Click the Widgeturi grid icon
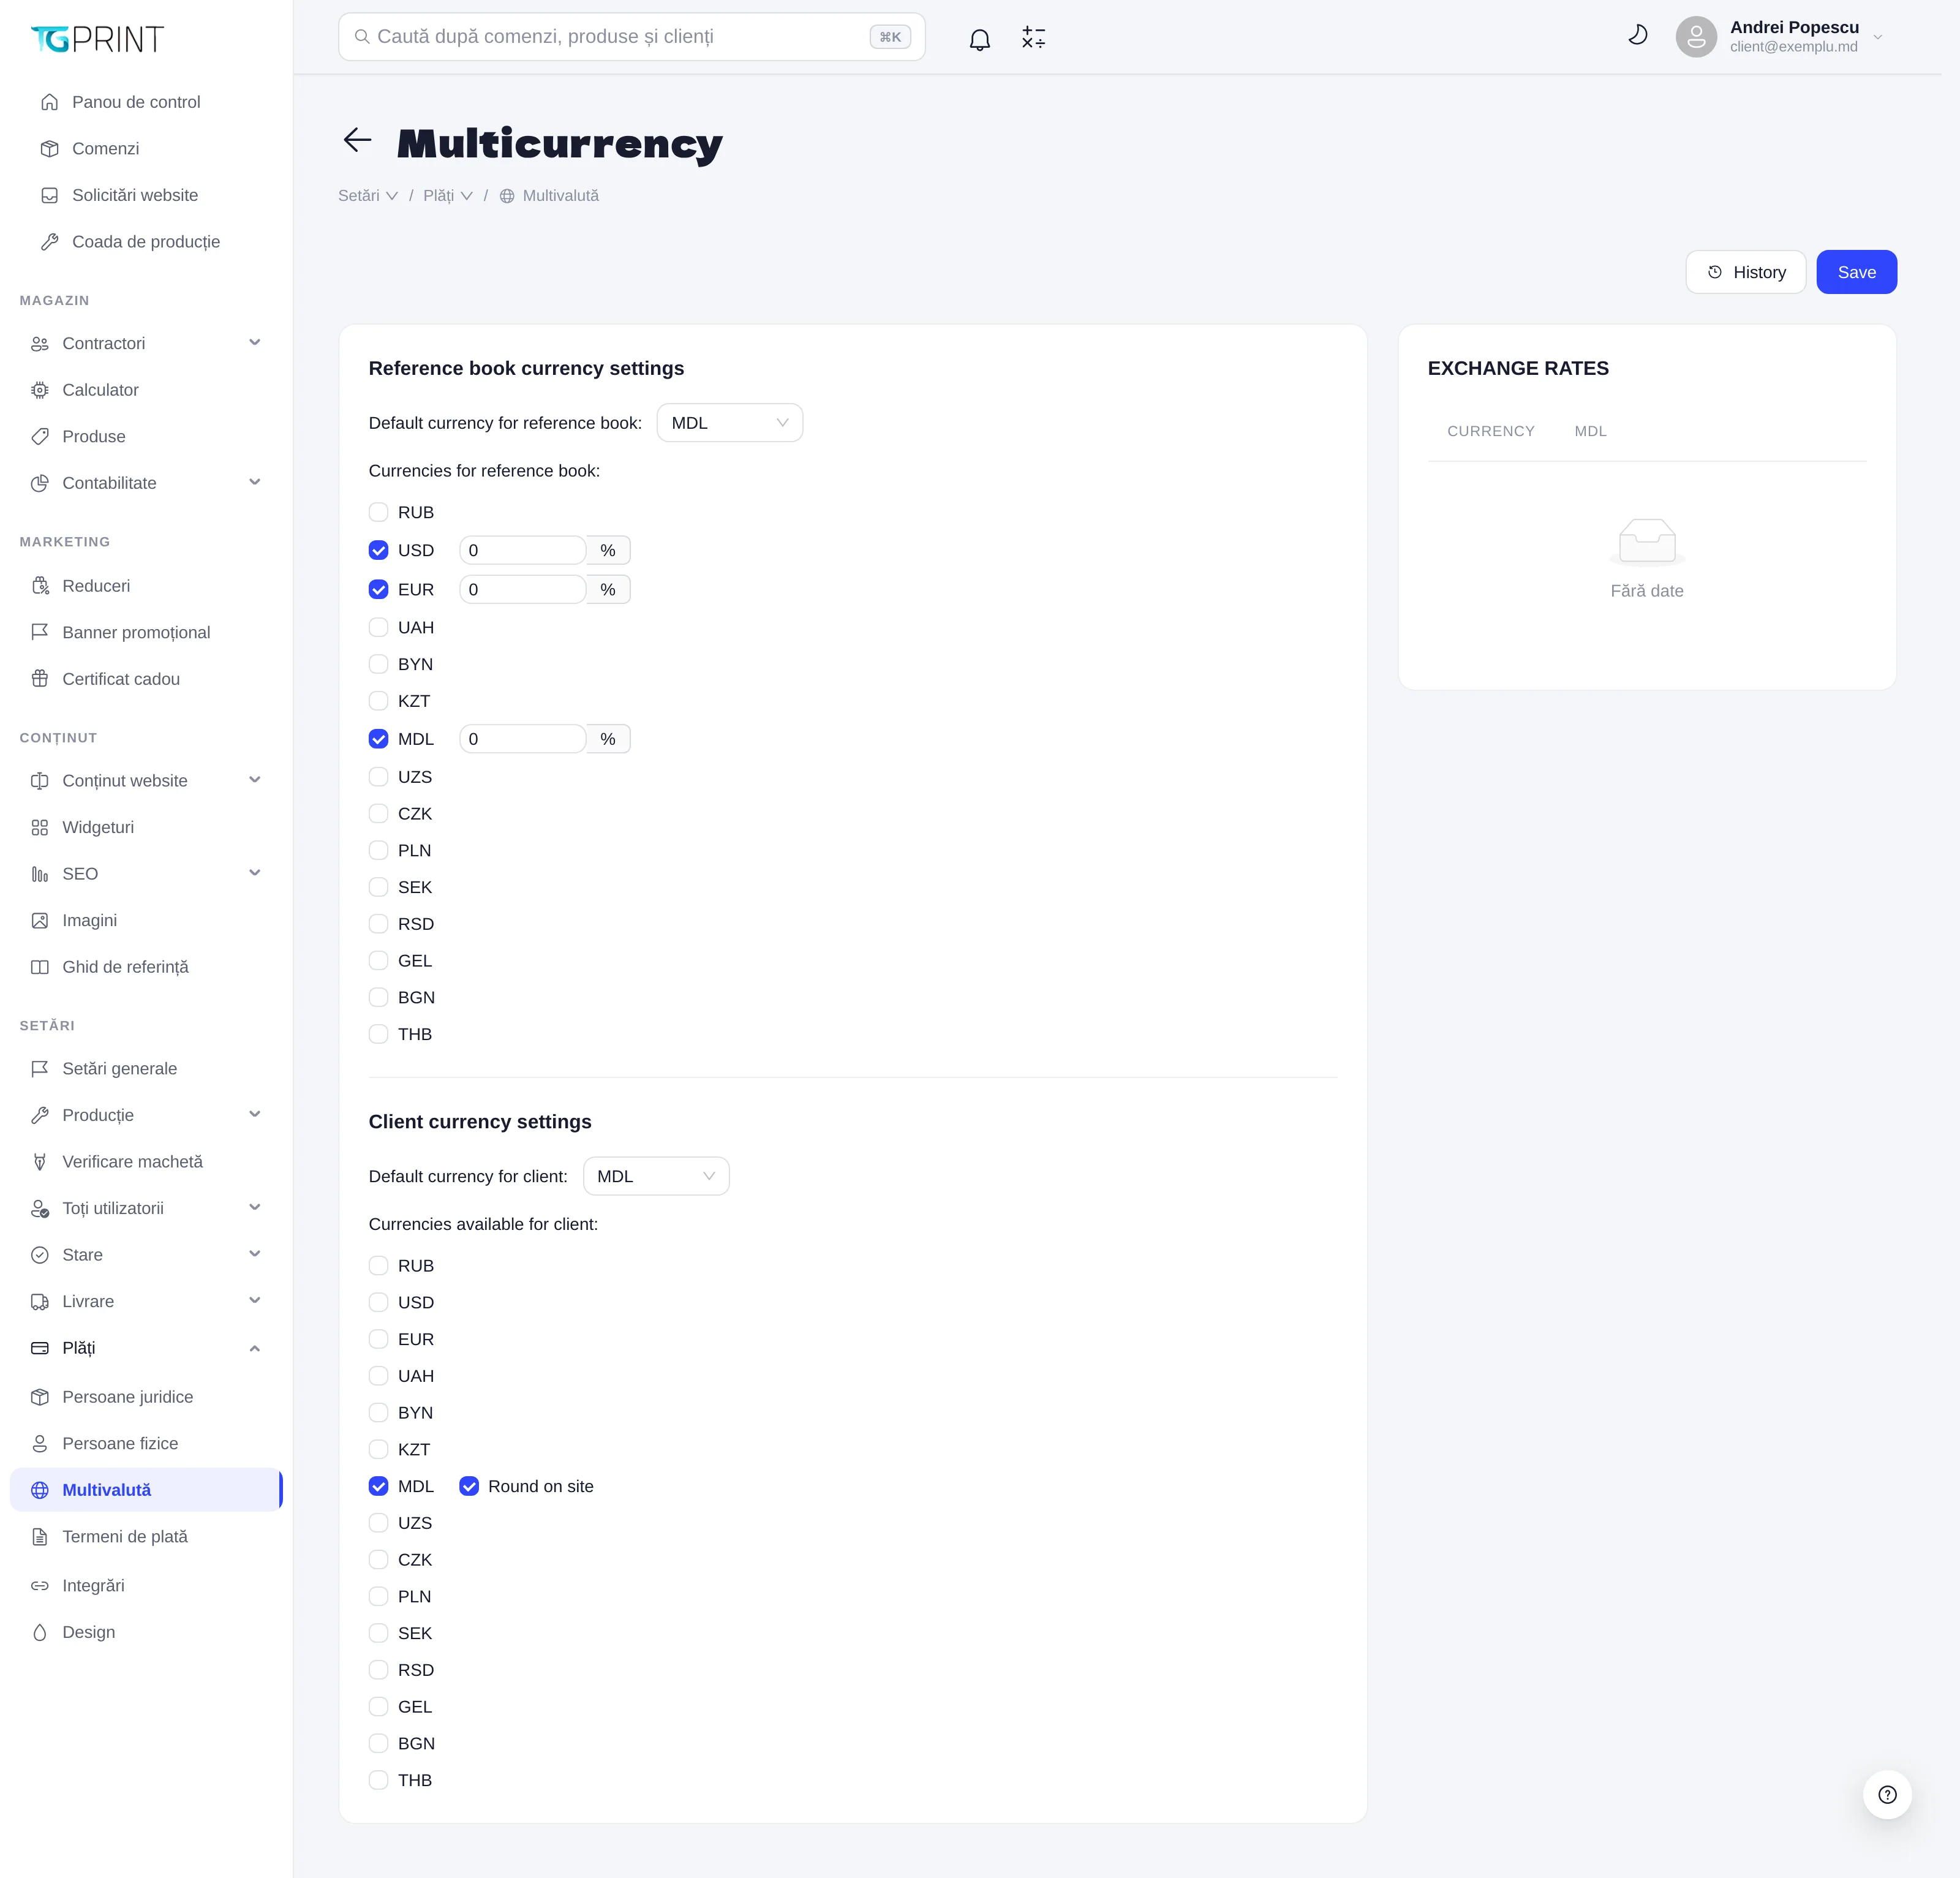This screenshot has width=1960, height=1878. click(x=40, y=827)
